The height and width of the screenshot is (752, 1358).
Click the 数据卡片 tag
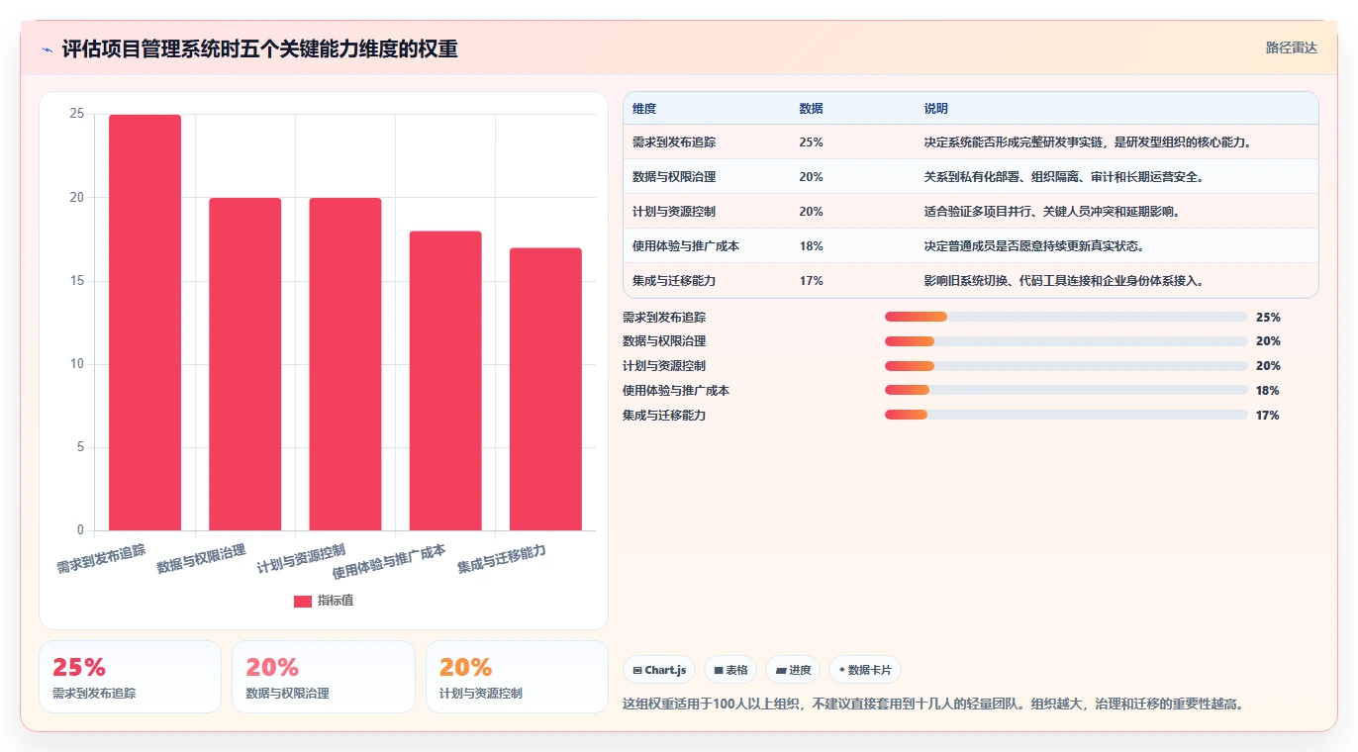(865, 670)
